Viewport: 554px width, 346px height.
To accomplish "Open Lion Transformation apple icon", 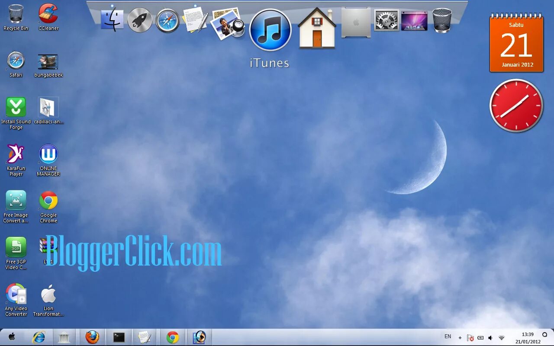I will pyautogui.click(x=48, y=300).
